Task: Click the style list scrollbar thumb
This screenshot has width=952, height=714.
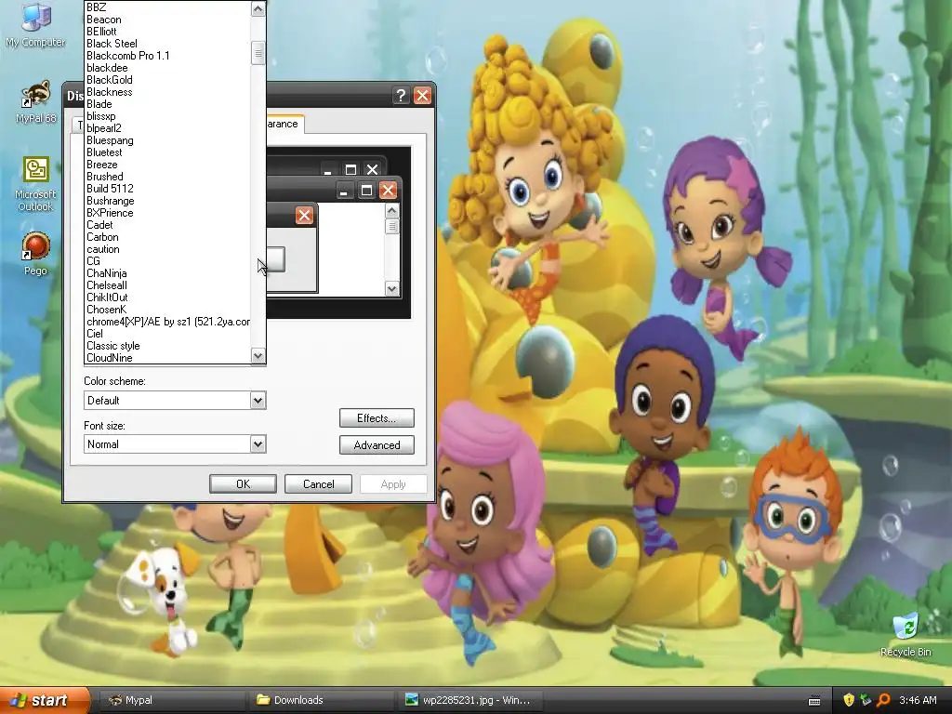Action: [x=258, y=53]
